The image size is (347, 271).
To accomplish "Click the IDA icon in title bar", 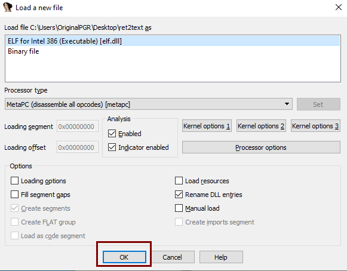I will (x=8, y=7).
